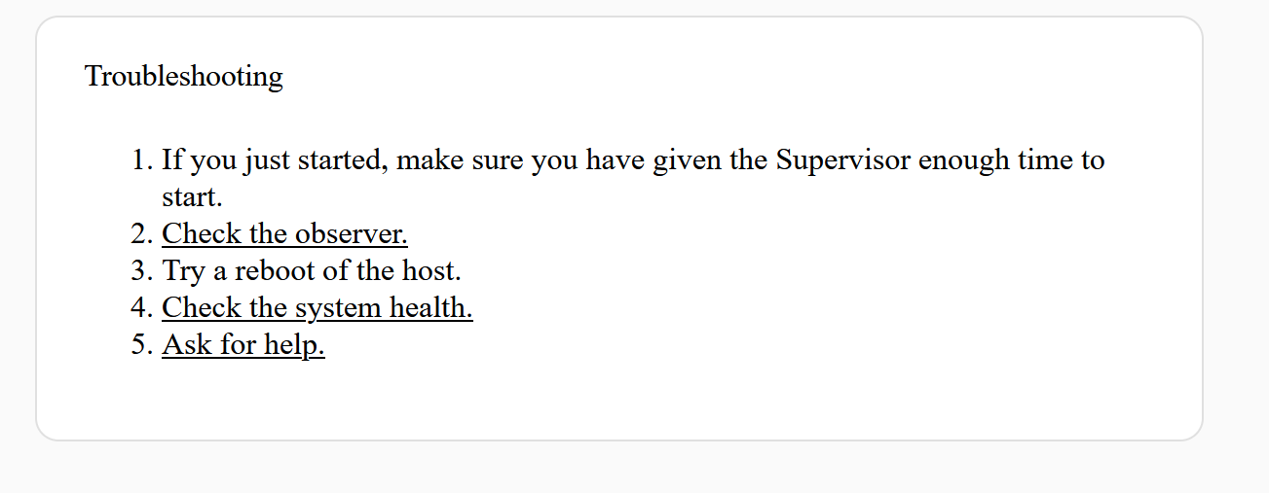Click the word "Supervisor" in step one
1269x493 pixels.
click(843, 159)
